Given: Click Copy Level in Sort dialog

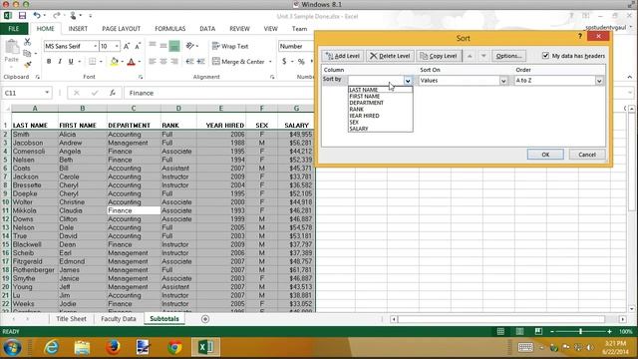Looking at the screenshot, I should pos(439,56).
